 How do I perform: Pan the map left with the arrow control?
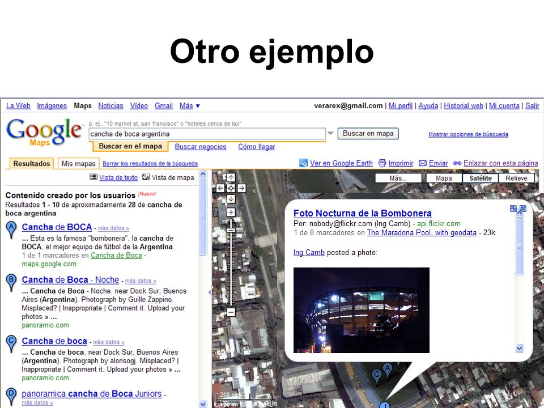click(x=220, y=188)
